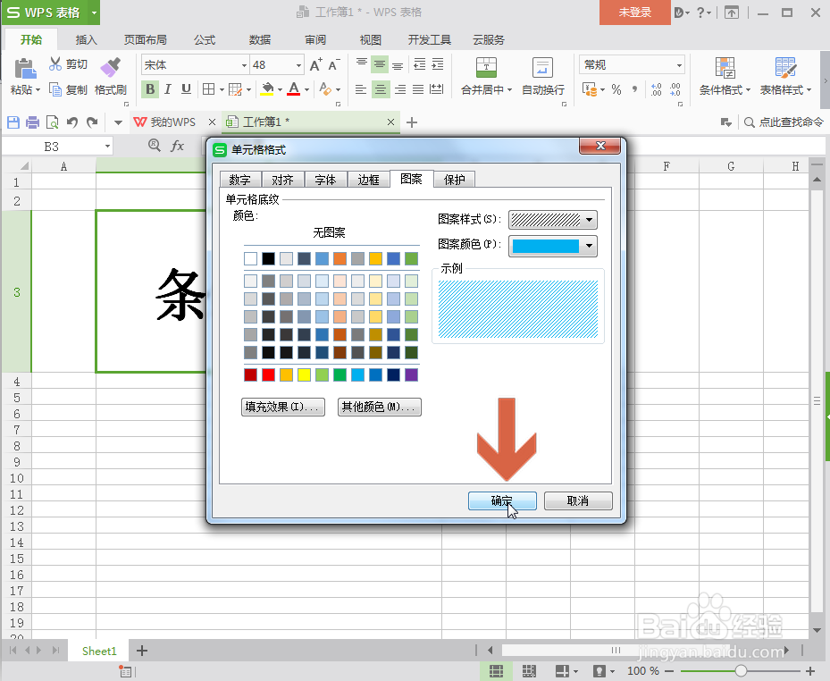Image resolution: width=830 pixels, height=681 pixels.
Task: Click the Undo arrow icon
Action: (72, 122)
